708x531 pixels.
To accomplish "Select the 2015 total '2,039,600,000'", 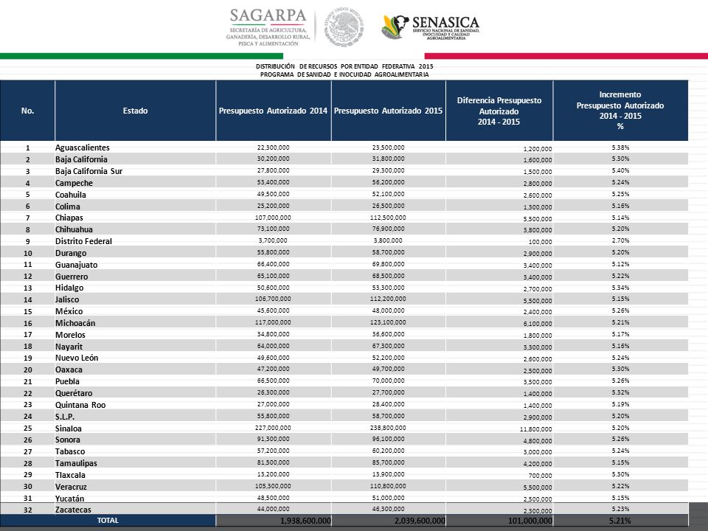I will click(420, 521).
